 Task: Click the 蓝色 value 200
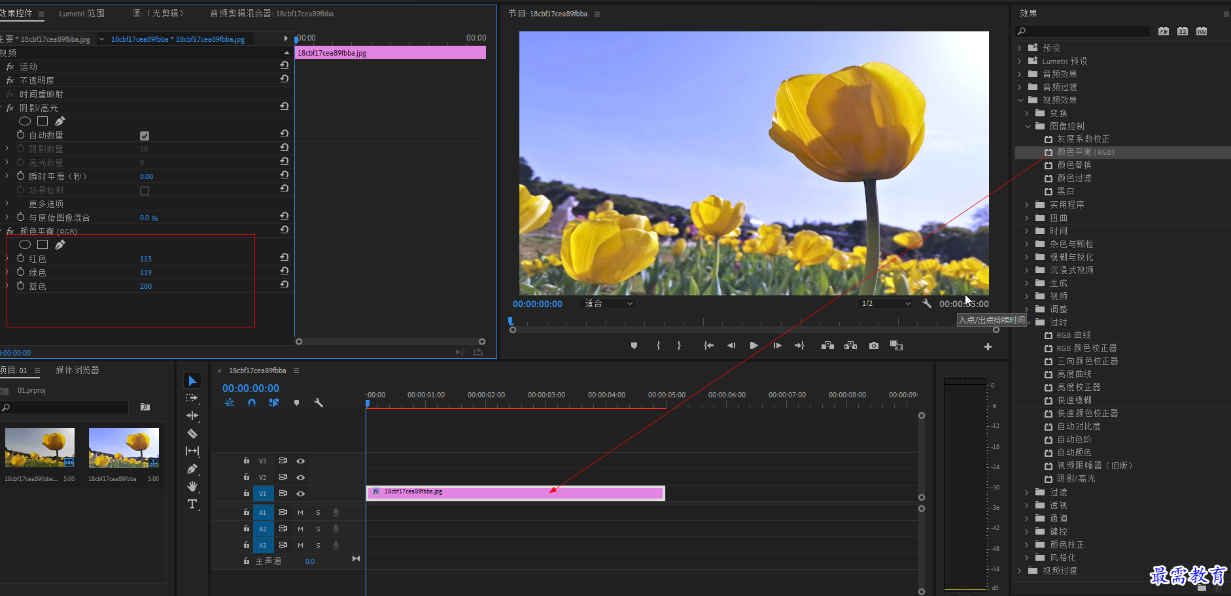(146, 286)
